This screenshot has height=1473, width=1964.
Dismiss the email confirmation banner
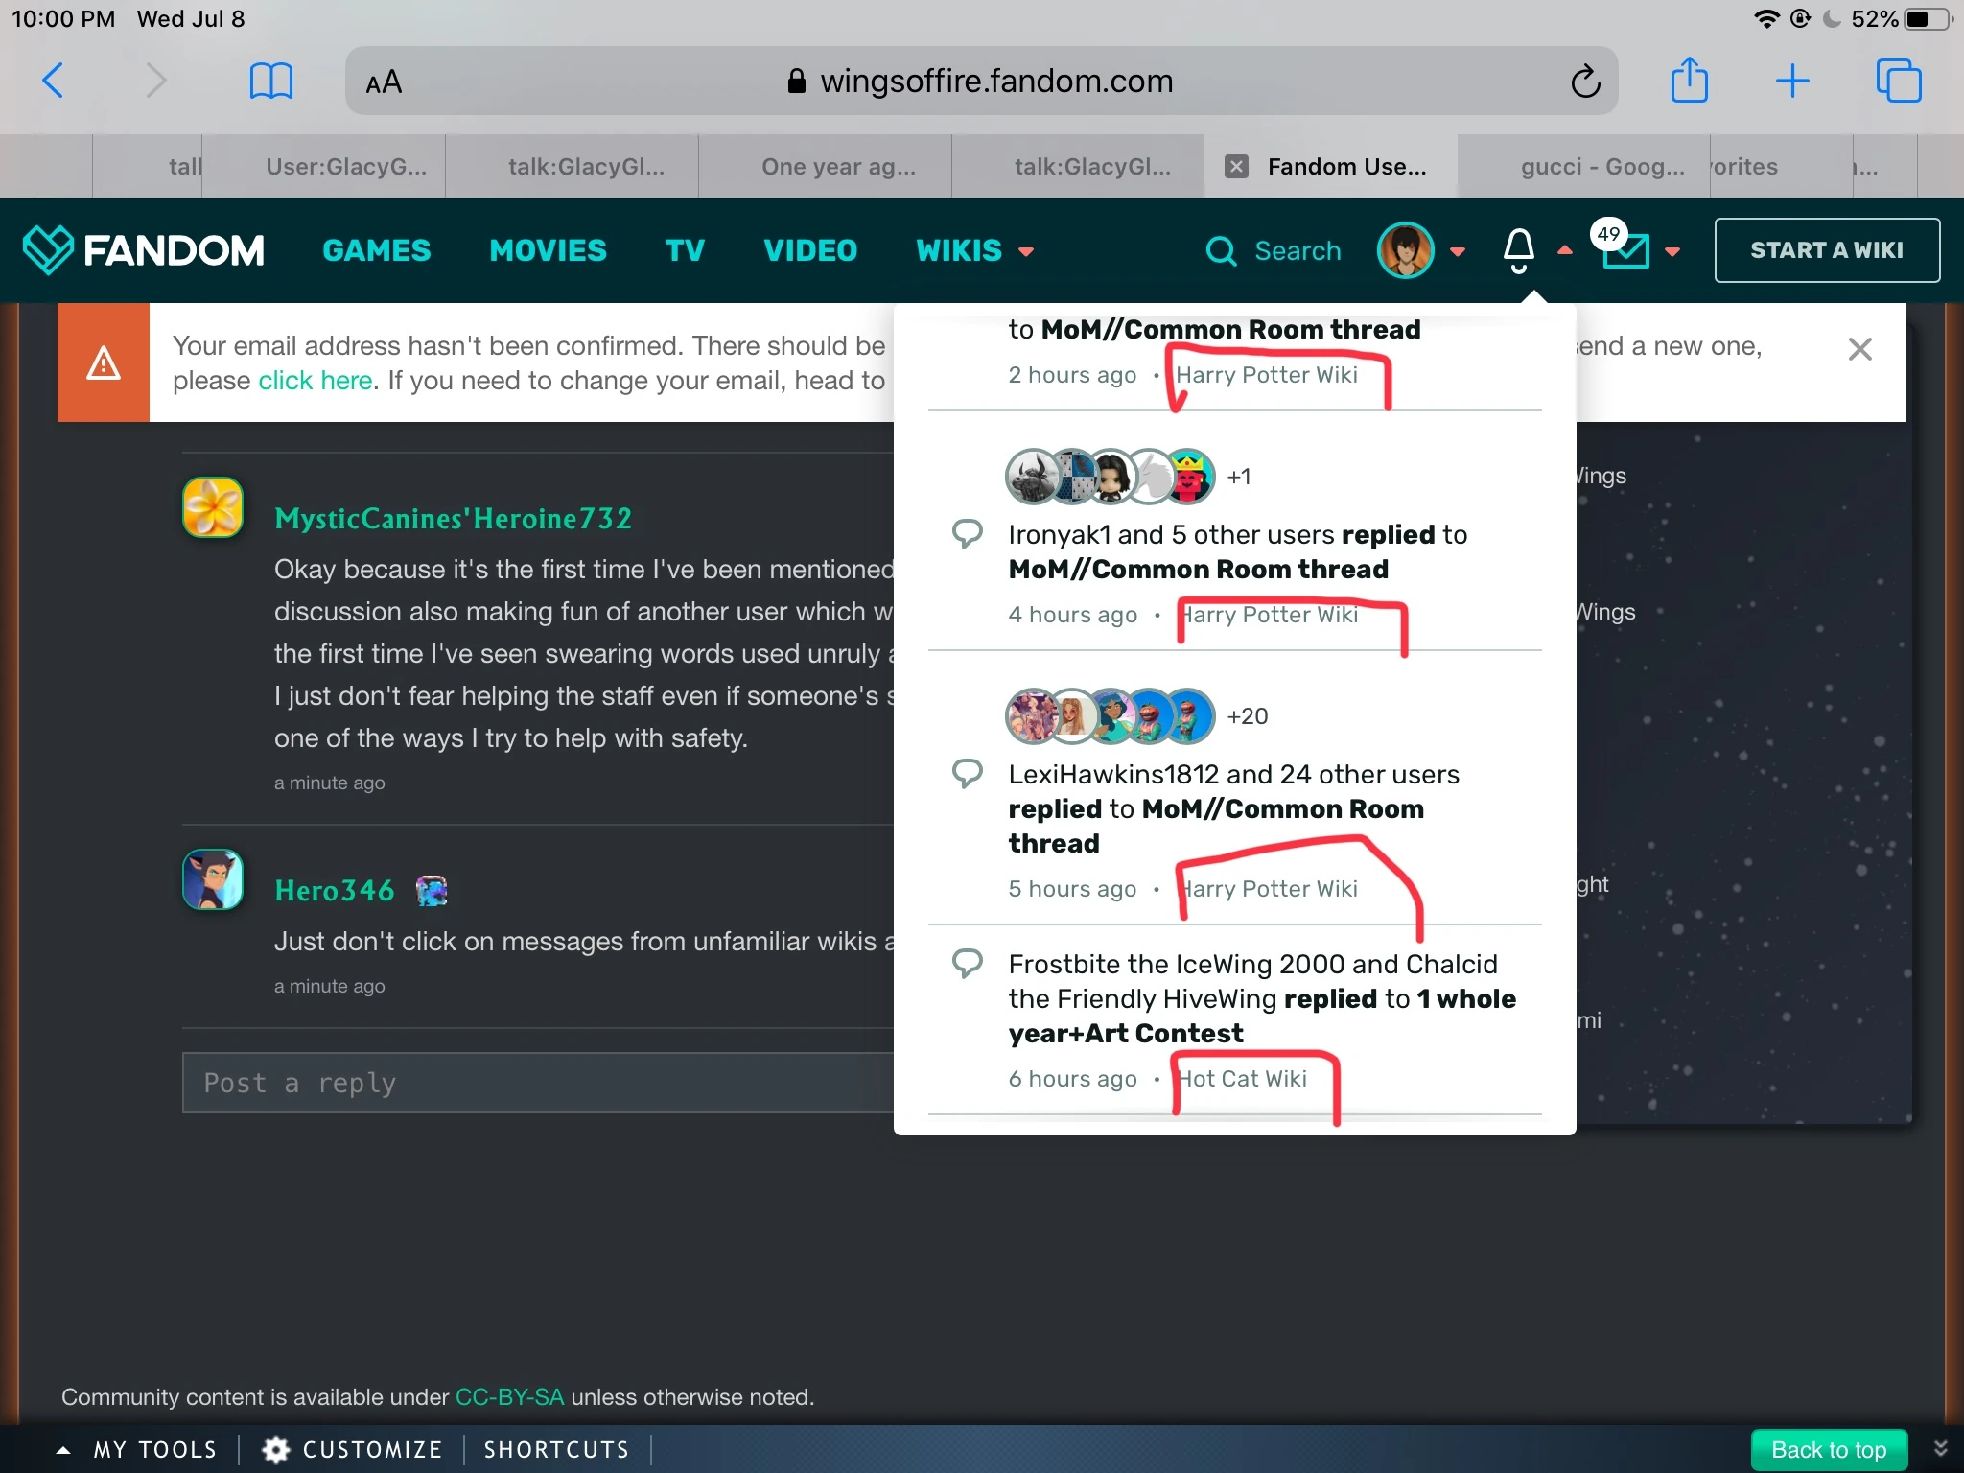1859,349
